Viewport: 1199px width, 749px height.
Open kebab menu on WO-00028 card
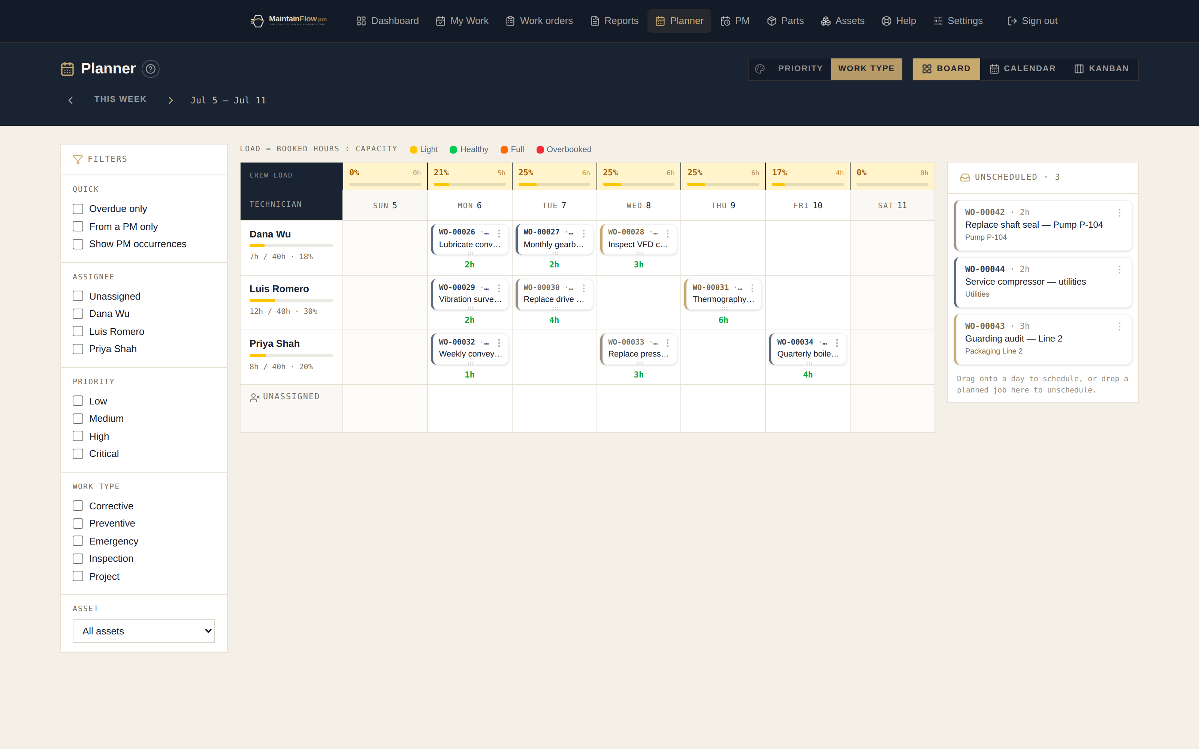[x=668, y=233]
